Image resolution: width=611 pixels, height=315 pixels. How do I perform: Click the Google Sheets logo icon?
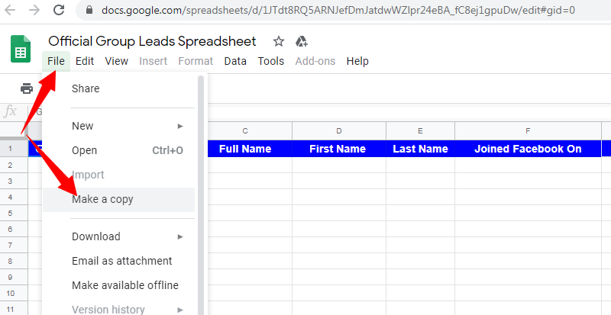(20, 51)
